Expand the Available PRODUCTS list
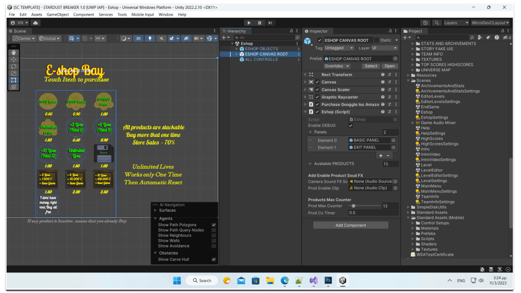Image resolution: width=521 pixels, height=293 pixels. point(310,164)
